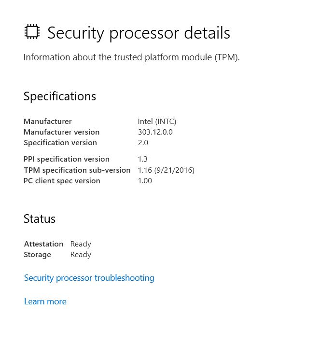Click the 1.16 (9/21/2016) sub-version value
Screen dimensions: 333x342
[x=166, y=170]
